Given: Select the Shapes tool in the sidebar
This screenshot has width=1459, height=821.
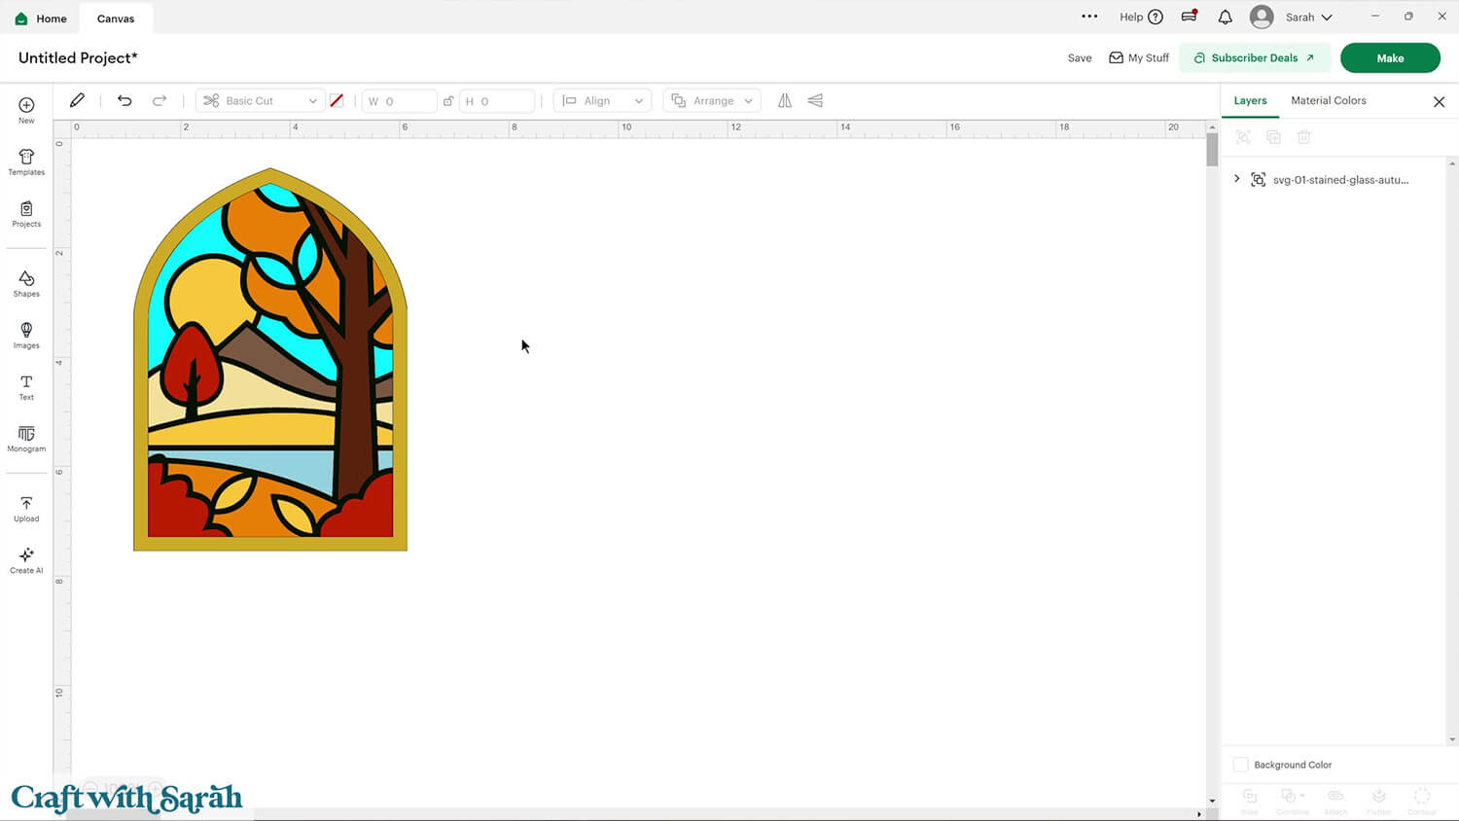Looking at the screenshot, I should pos(26,283).
